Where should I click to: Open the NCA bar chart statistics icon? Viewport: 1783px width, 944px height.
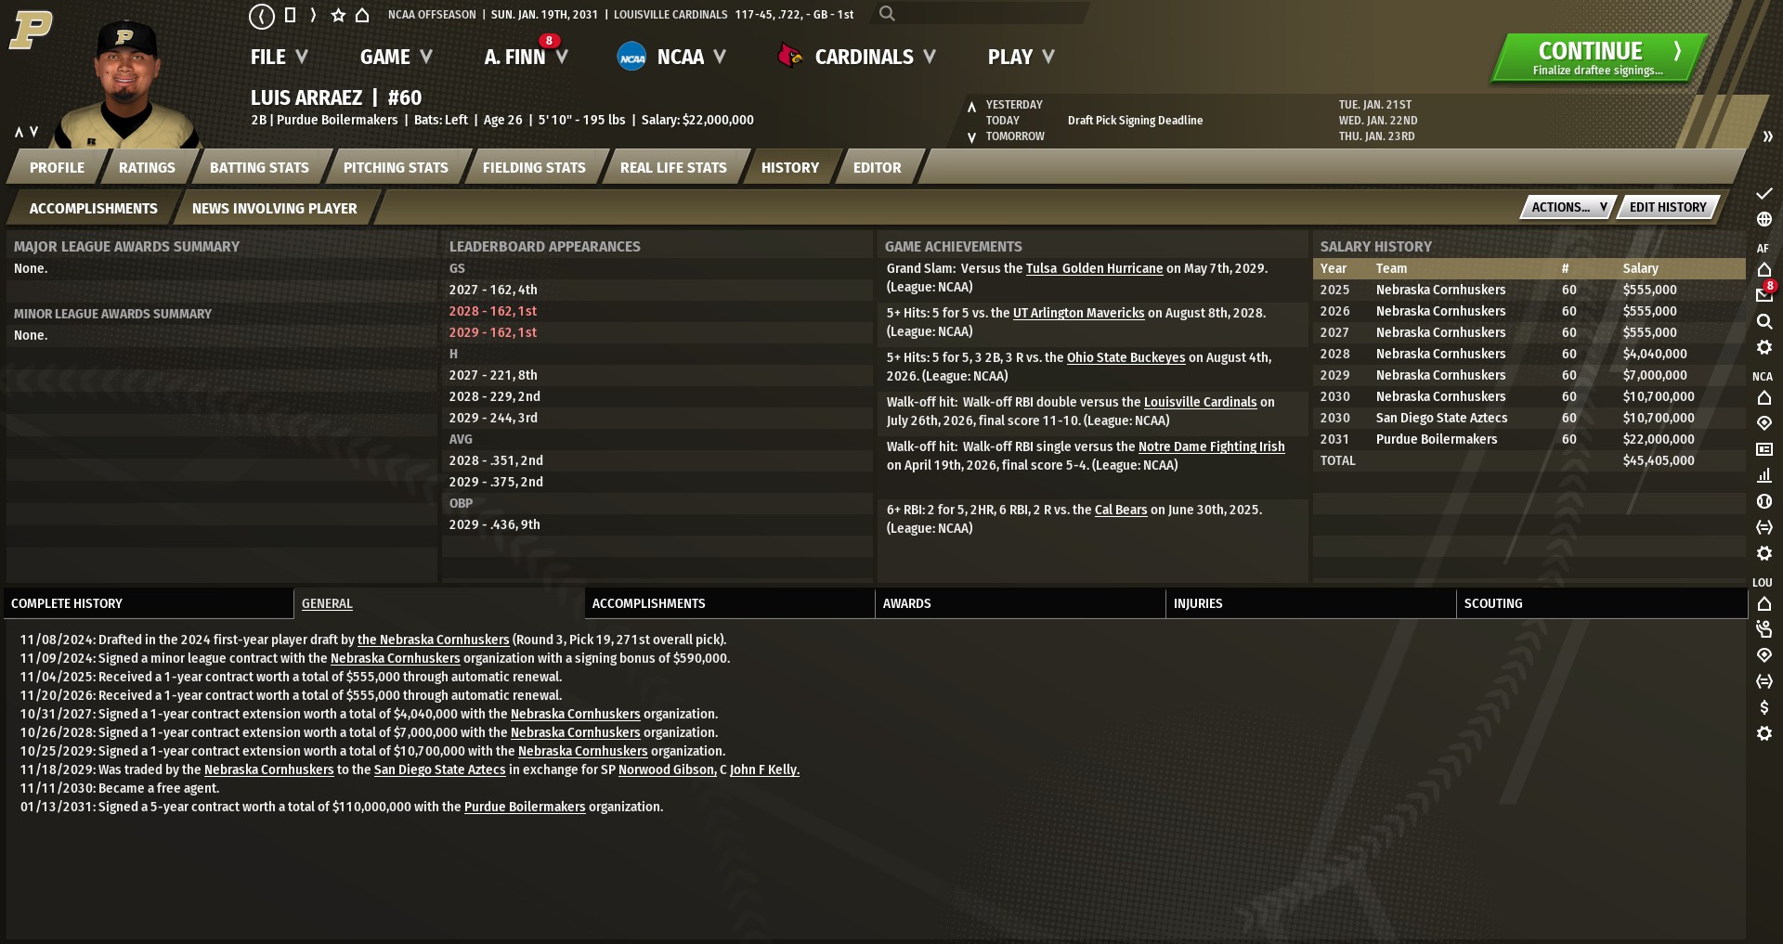point(1764,475)
